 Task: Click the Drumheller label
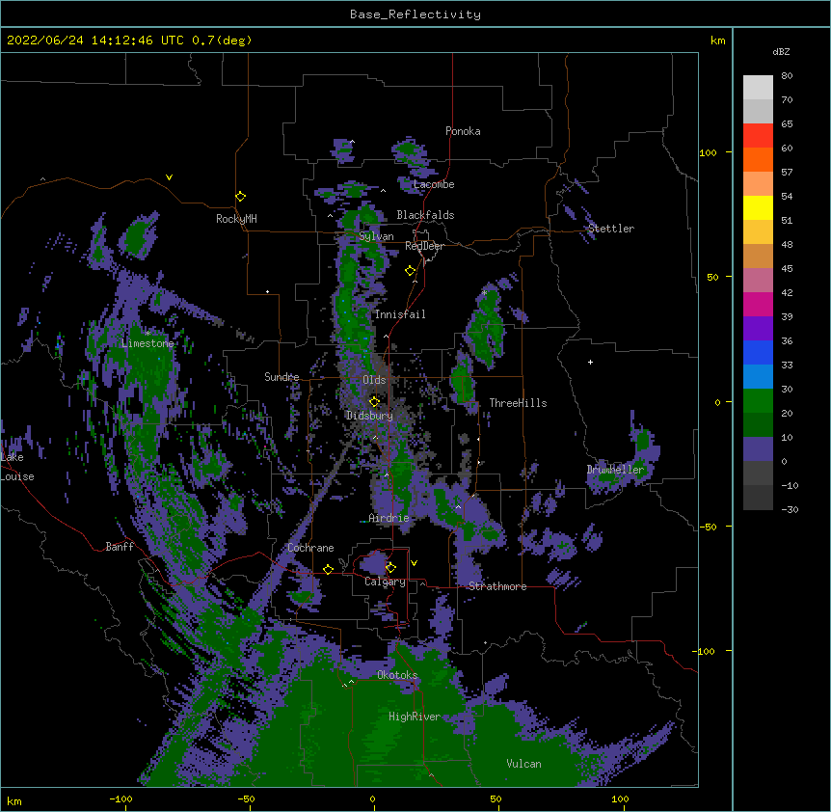[x=615, y=470]
